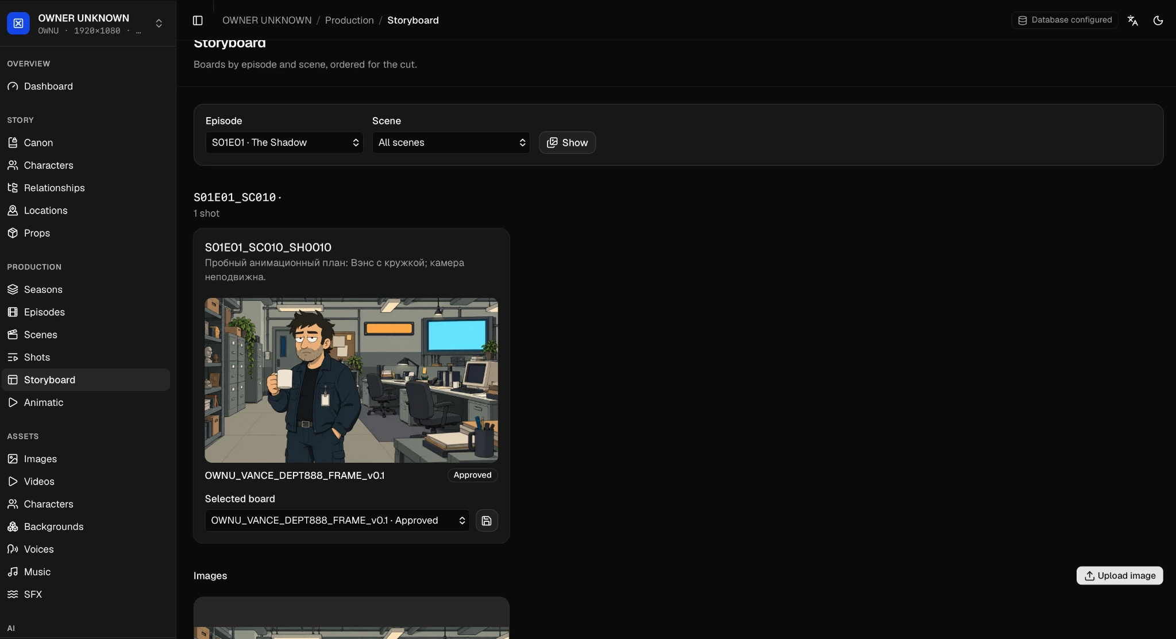Open the Scene dropdown All scenes
The height and width of the screenshot is (639, 1176).
pyautogui.click(x=451, y=142)
